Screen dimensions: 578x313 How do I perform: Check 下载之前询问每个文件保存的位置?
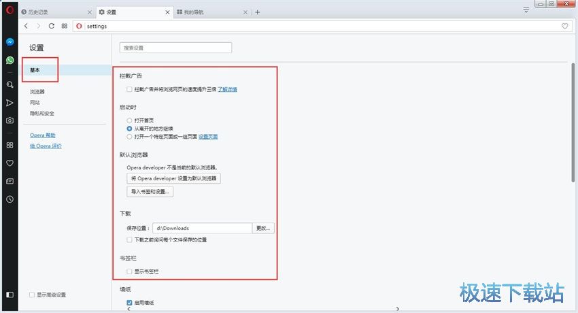pos(129,240)
